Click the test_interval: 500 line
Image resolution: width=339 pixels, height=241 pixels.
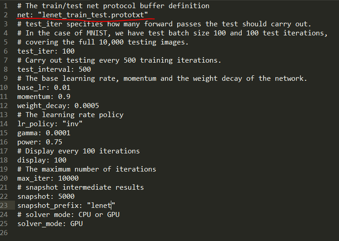click(x=54, y=69)
